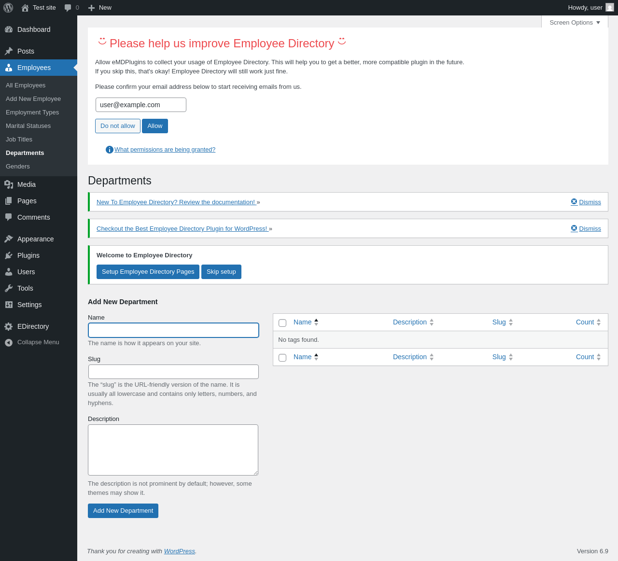Open the Job Titles submenu item
The width and height of the screenshot is (618, 561).
pos(19,140)
